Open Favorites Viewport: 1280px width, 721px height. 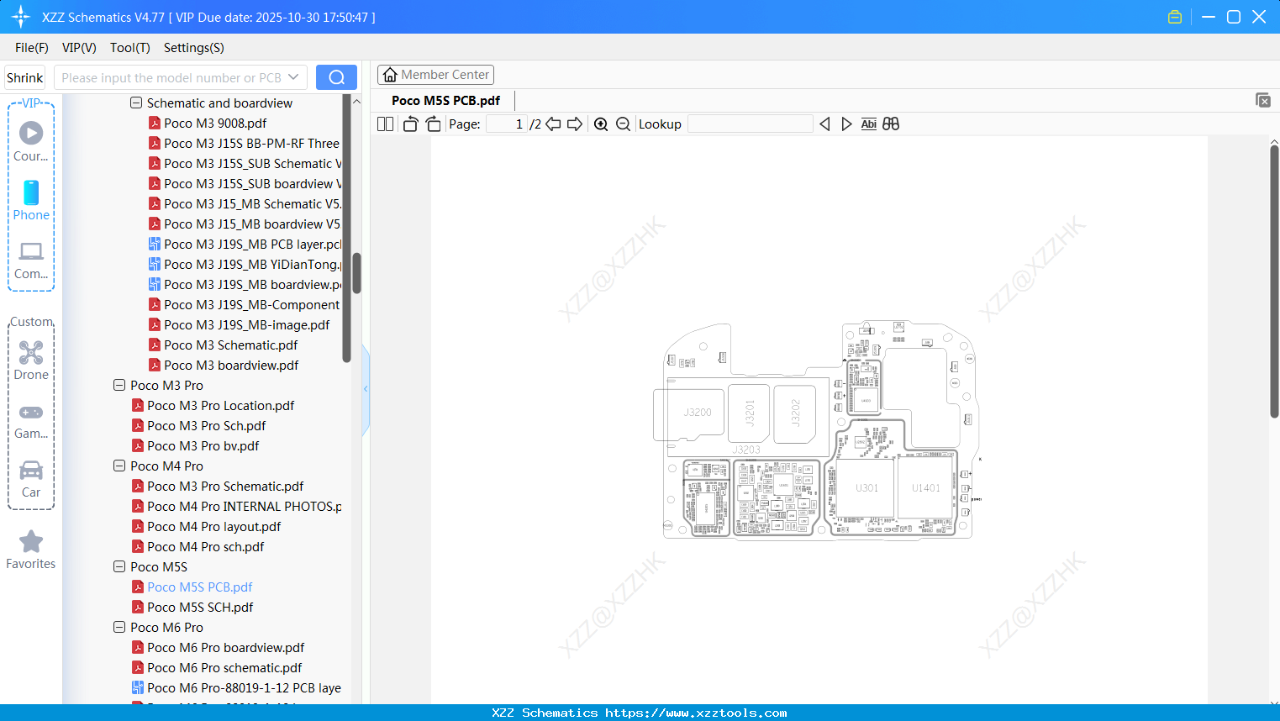click(x=31, y=550)
